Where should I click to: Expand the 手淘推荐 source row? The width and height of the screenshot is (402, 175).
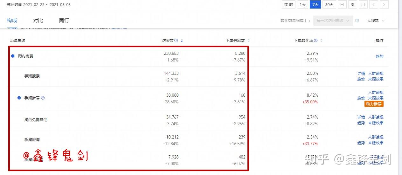19,98
